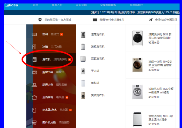Select the 生活家电 category
182x128 pixels.
48,97
